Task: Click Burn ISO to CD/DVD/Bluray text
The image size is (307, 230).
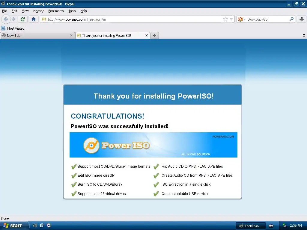Action: click(x=100, y=184)
